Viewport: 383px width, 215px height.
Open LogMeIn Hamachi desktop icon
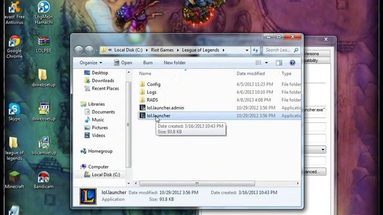(44, 13)
